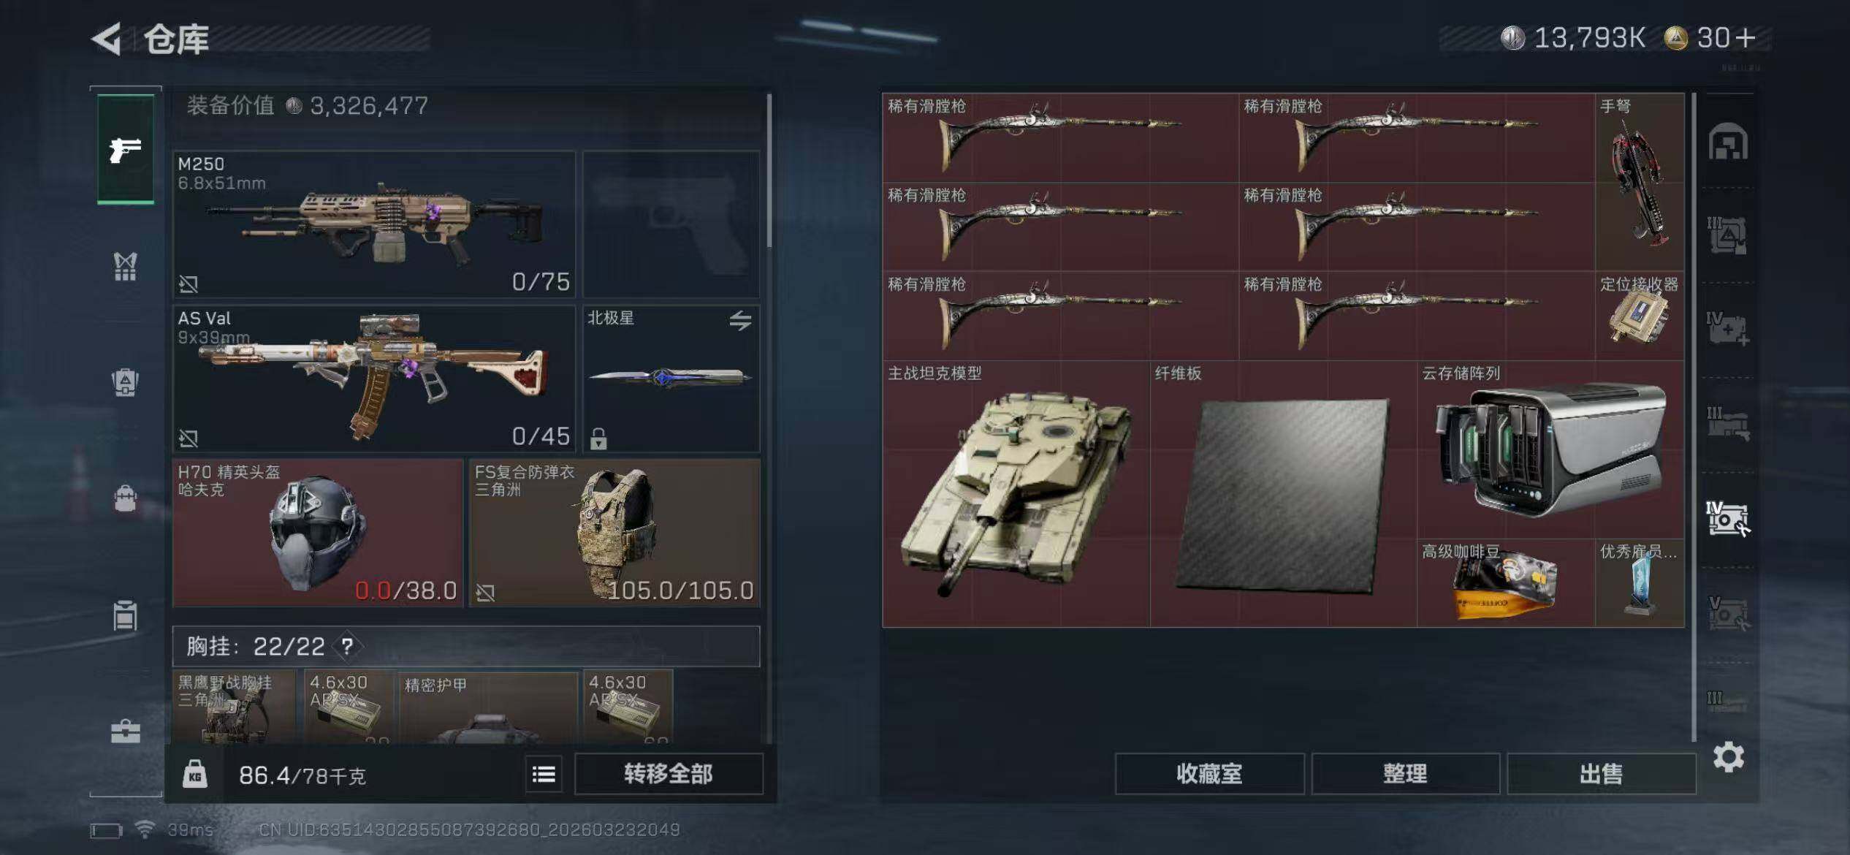Click the 出售 sell button
1850x855 pixels.
click(x=1601, y=774)
